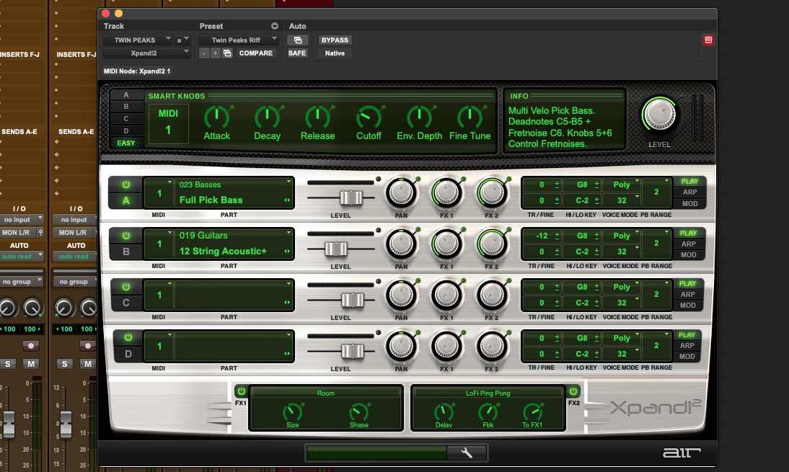Screen dimensions: 789x472
Task: Click part C FX 1 knob
Action: (x=446, y=295)
